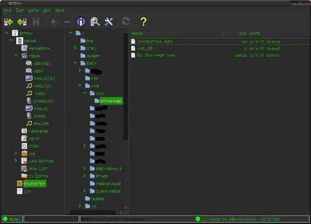The width and height of the screenshot is (311, 224).
Task: Collapse the root slash folder
Action: (70, 33)
